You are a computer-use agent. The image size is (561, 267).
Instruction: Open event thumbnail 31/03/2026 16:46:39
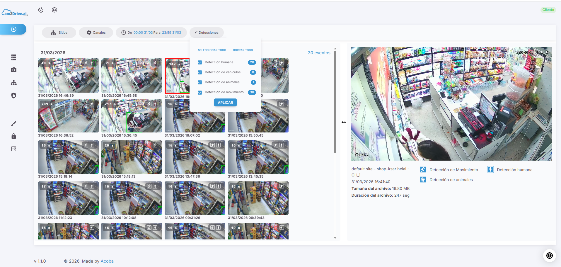(x=68, y=75)
